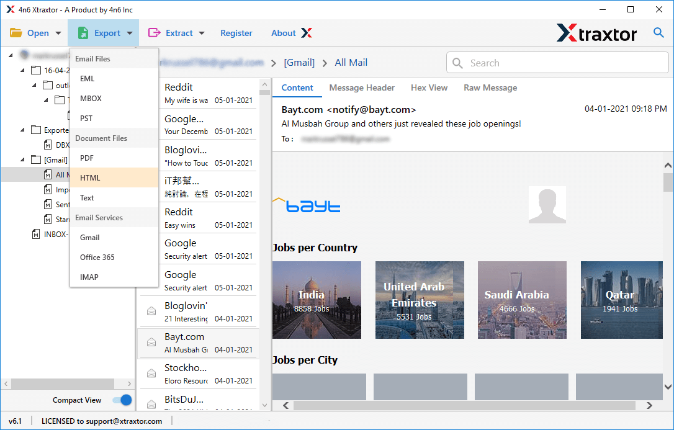The height and width of the screenshot is (430, 674).
Task: Select Text export option
Action: (114, 197)
